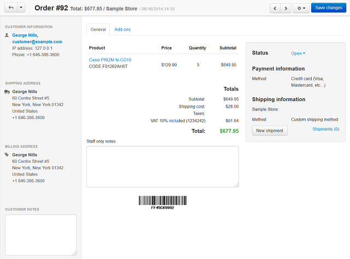Click the customer person icon
350x259 pixels.
(7, 35)
